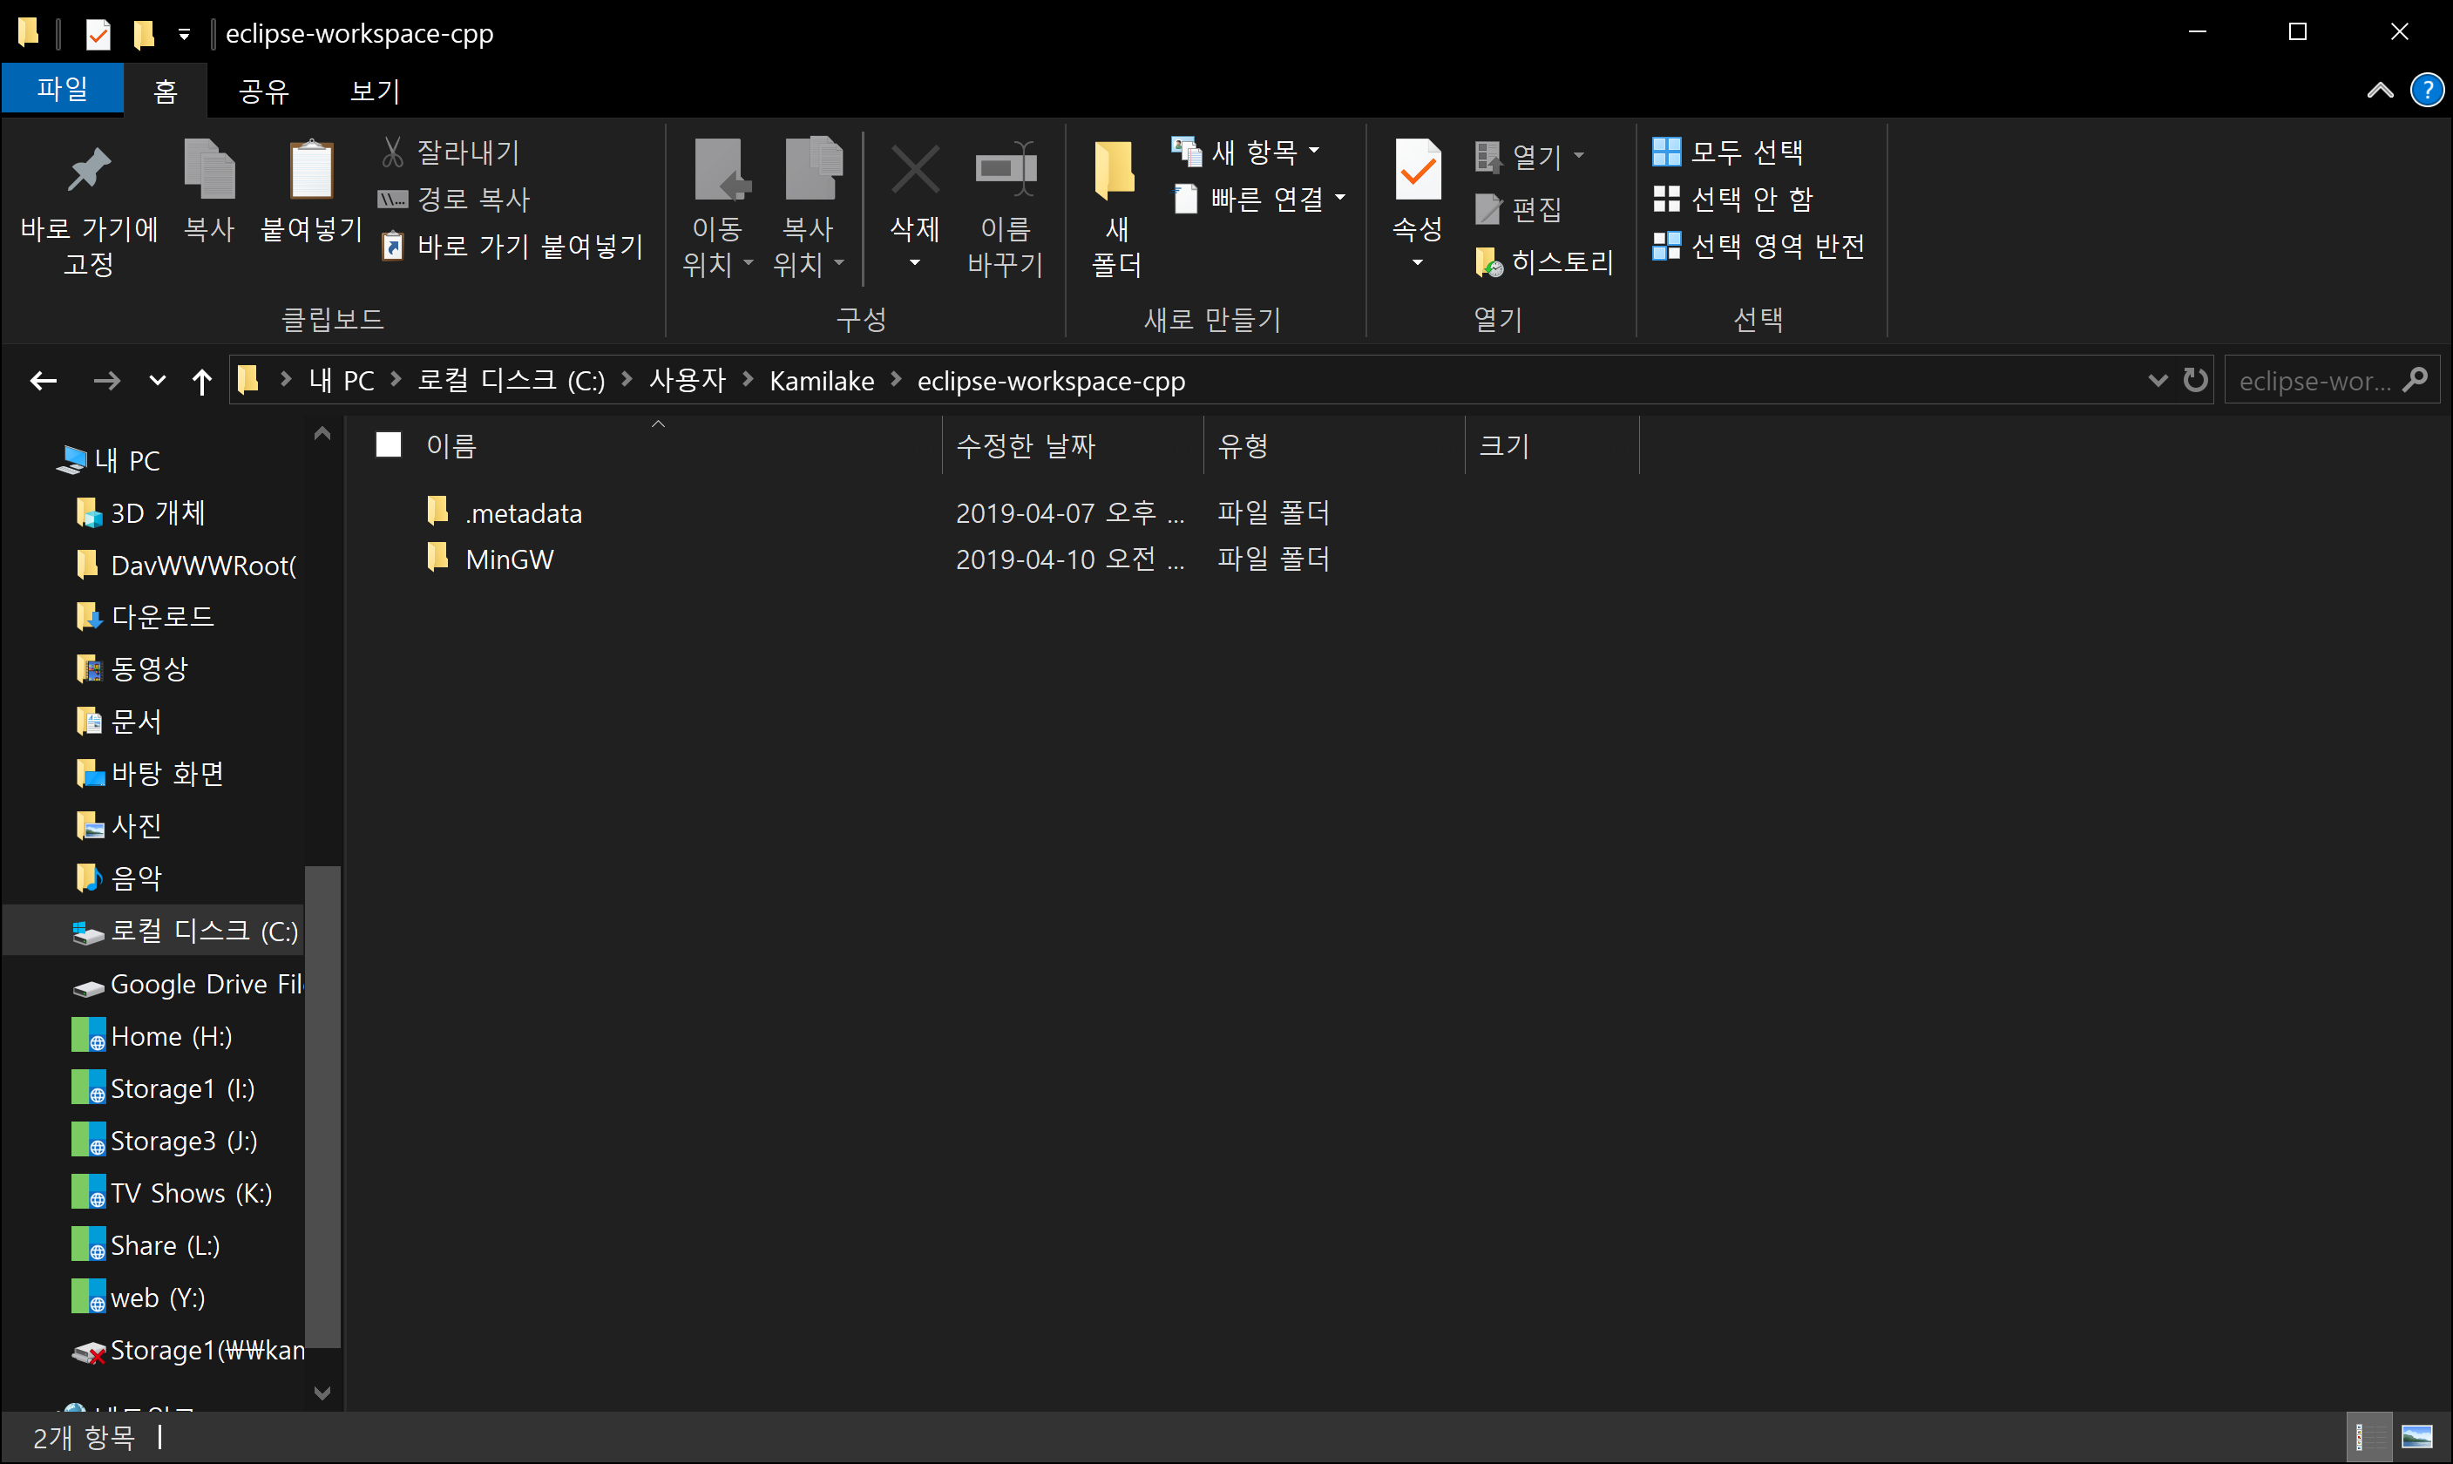2453x1464 pixels.
Task: Open the File (파일) menu tab
Action: (62, 90)
